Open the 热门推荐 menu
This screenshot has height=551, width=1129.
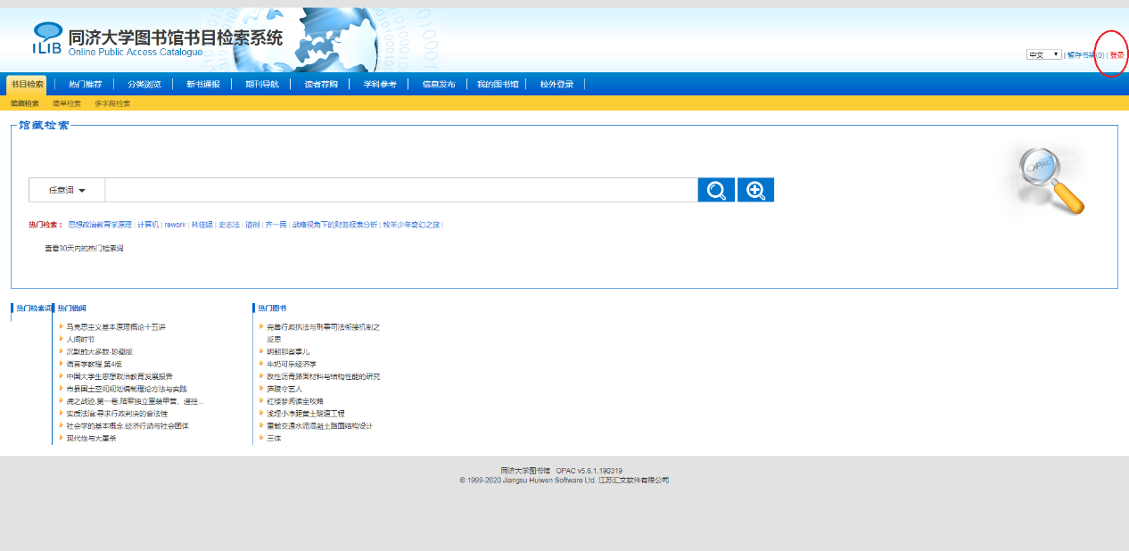point(85,84)
